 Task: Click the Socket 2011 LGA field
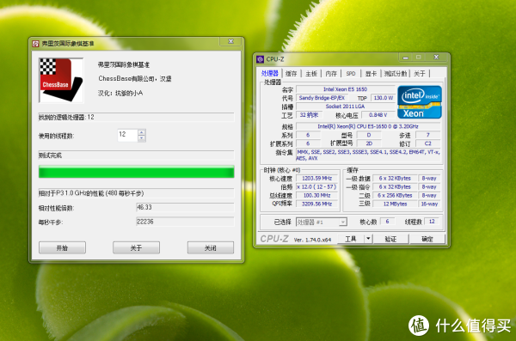345,107
